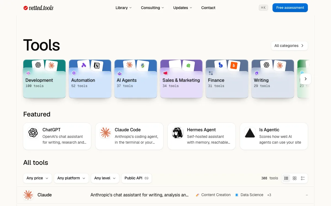The width and height of the screenshot is (331, 206).
Task: Open All categories link
Action: pyautogui.click(x=289, y=46)
